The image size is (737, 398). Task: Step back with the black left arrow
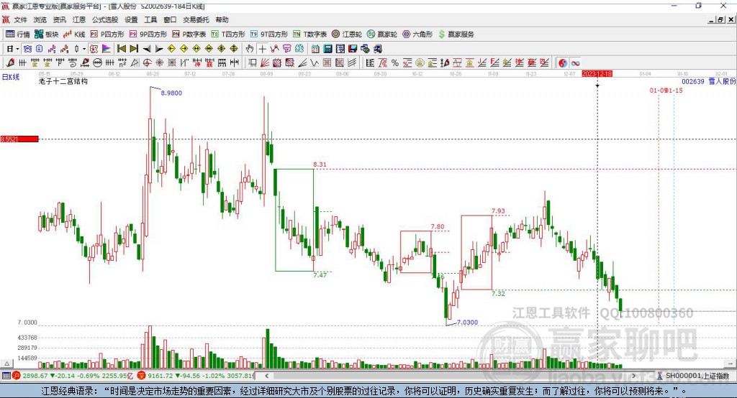coord(147,49)
